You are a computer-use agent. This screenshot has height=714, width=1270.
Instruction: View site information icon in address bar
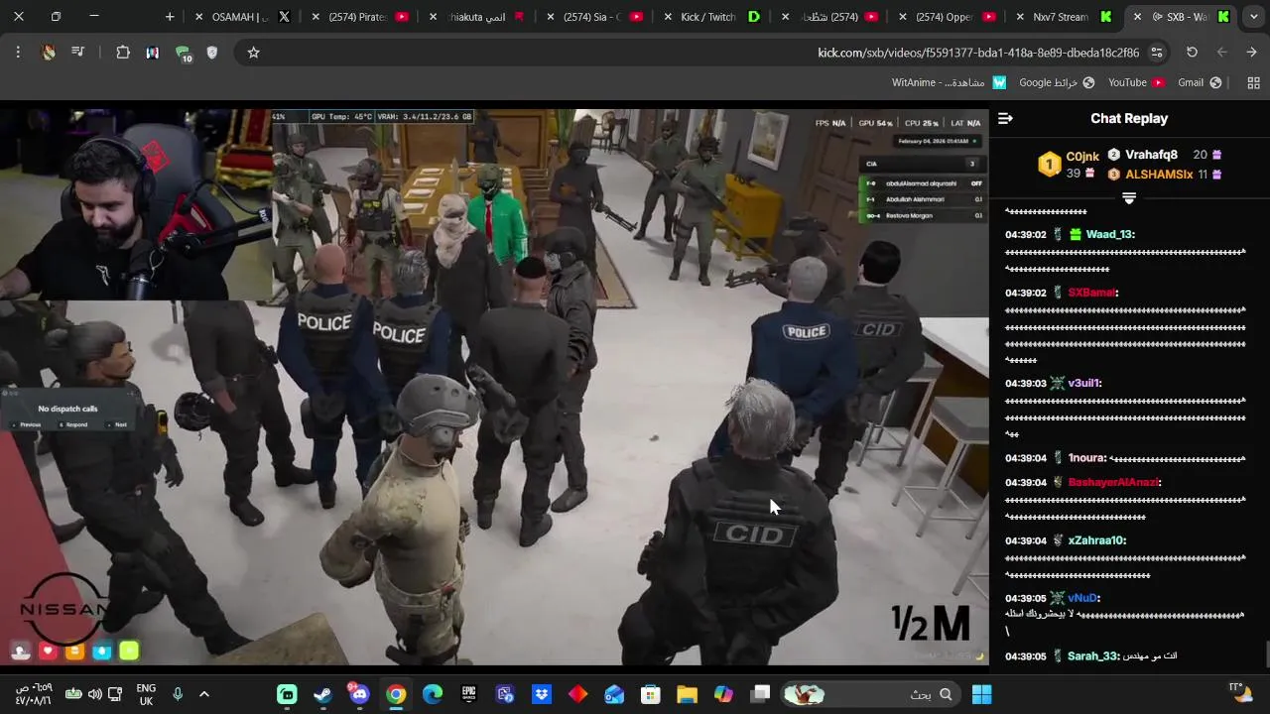point(1157,53)
